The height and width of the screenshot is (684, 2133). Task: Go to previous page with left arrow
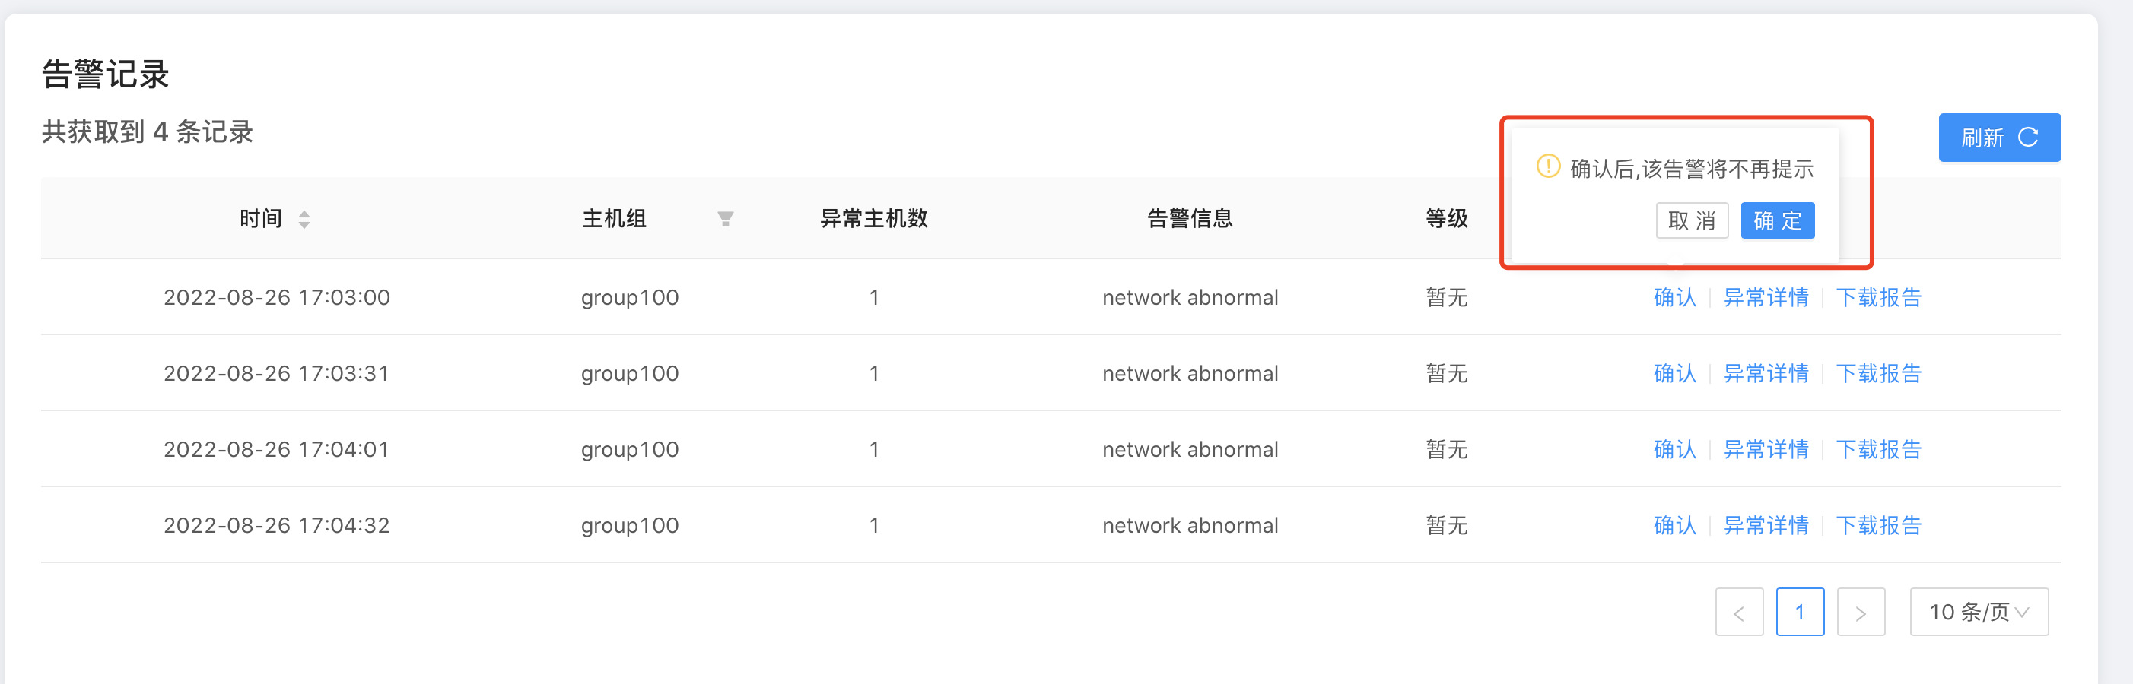click(x=1739, y=612)
